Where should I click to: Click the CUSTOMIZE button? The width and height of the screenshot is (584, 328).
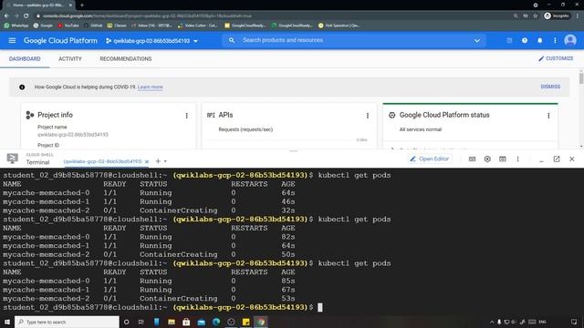(x=556, y=58)
